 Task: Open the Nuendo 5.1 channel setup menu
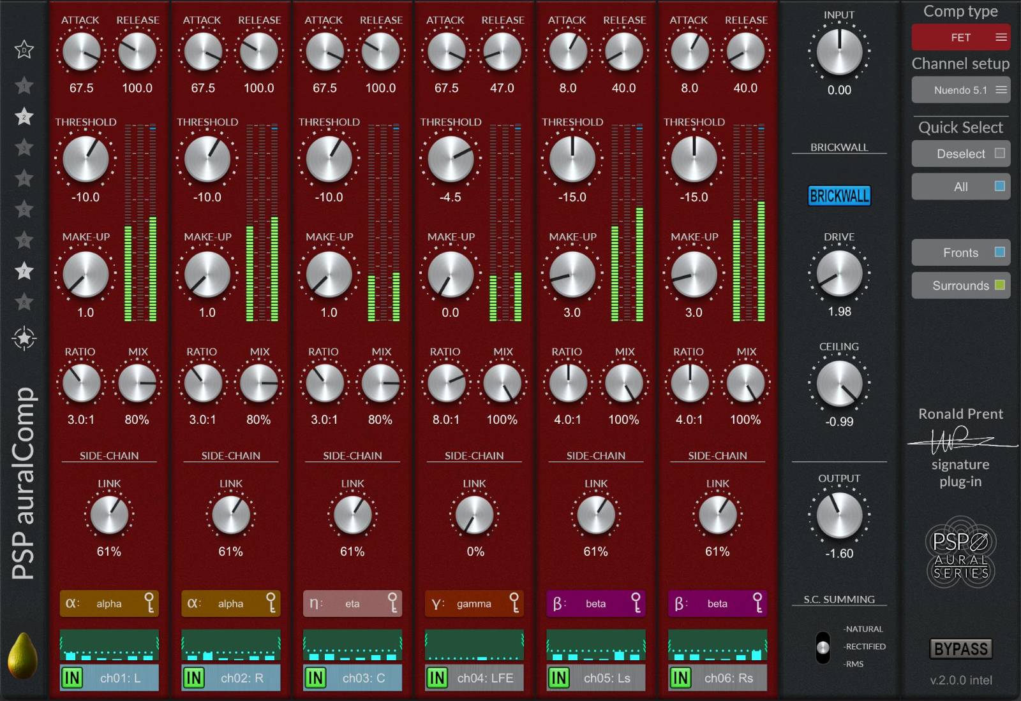pyautogui.click(x=960, y=90)
